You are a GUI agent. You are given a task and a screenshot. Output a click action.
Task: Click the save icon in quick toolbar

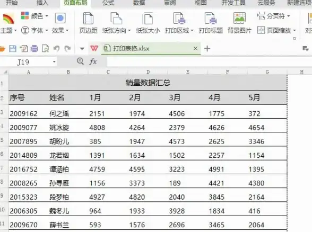(x=13, y=49)
